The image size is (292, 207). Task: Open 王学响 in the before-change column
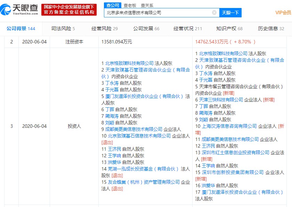click(114, 156)
